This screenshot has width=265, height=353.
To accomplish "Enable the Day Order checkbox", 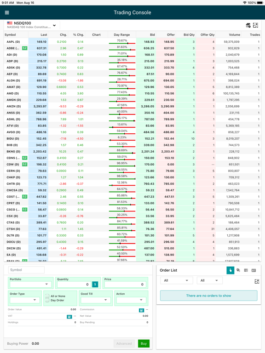I will (x=47, y=300).
